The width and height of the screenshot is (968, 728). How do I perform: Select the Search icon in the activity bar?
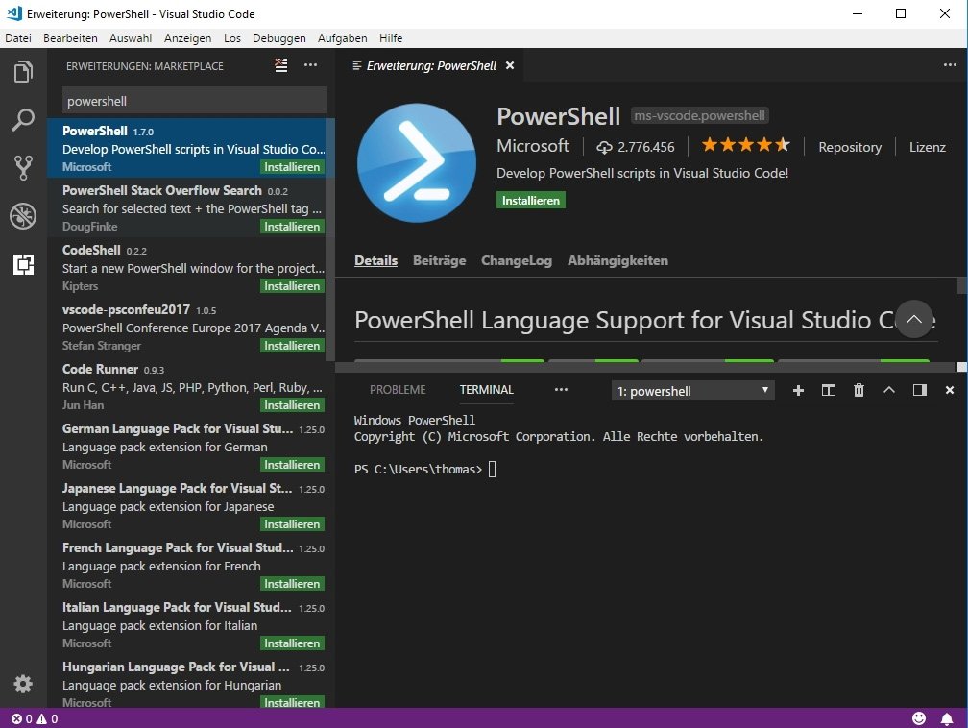[x=22, y=120]
